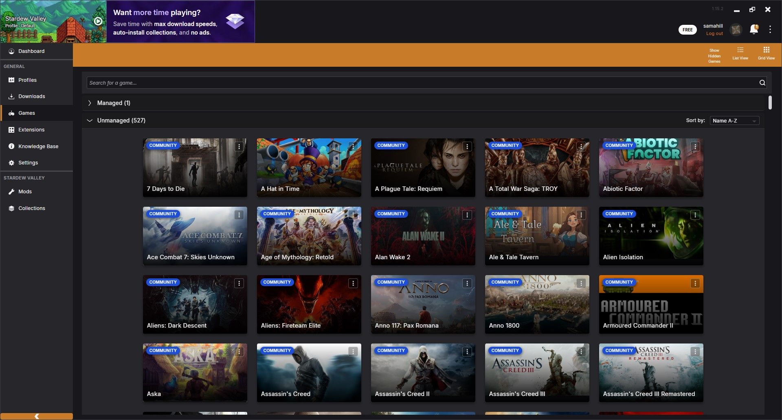This screenshot has width=782, height=420.
Task: Select the Mods section under Stardew Valley
Action: point(25,191)
